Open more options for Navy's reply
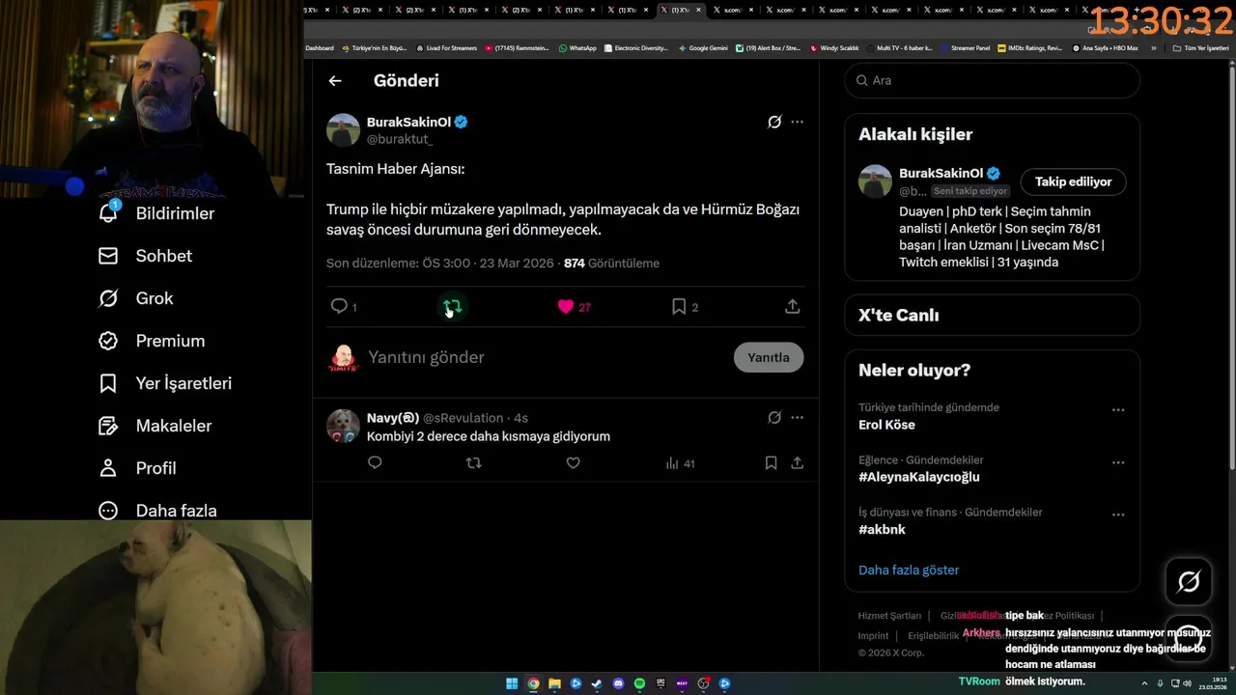 pyautogui.click(x=797, y=418)
